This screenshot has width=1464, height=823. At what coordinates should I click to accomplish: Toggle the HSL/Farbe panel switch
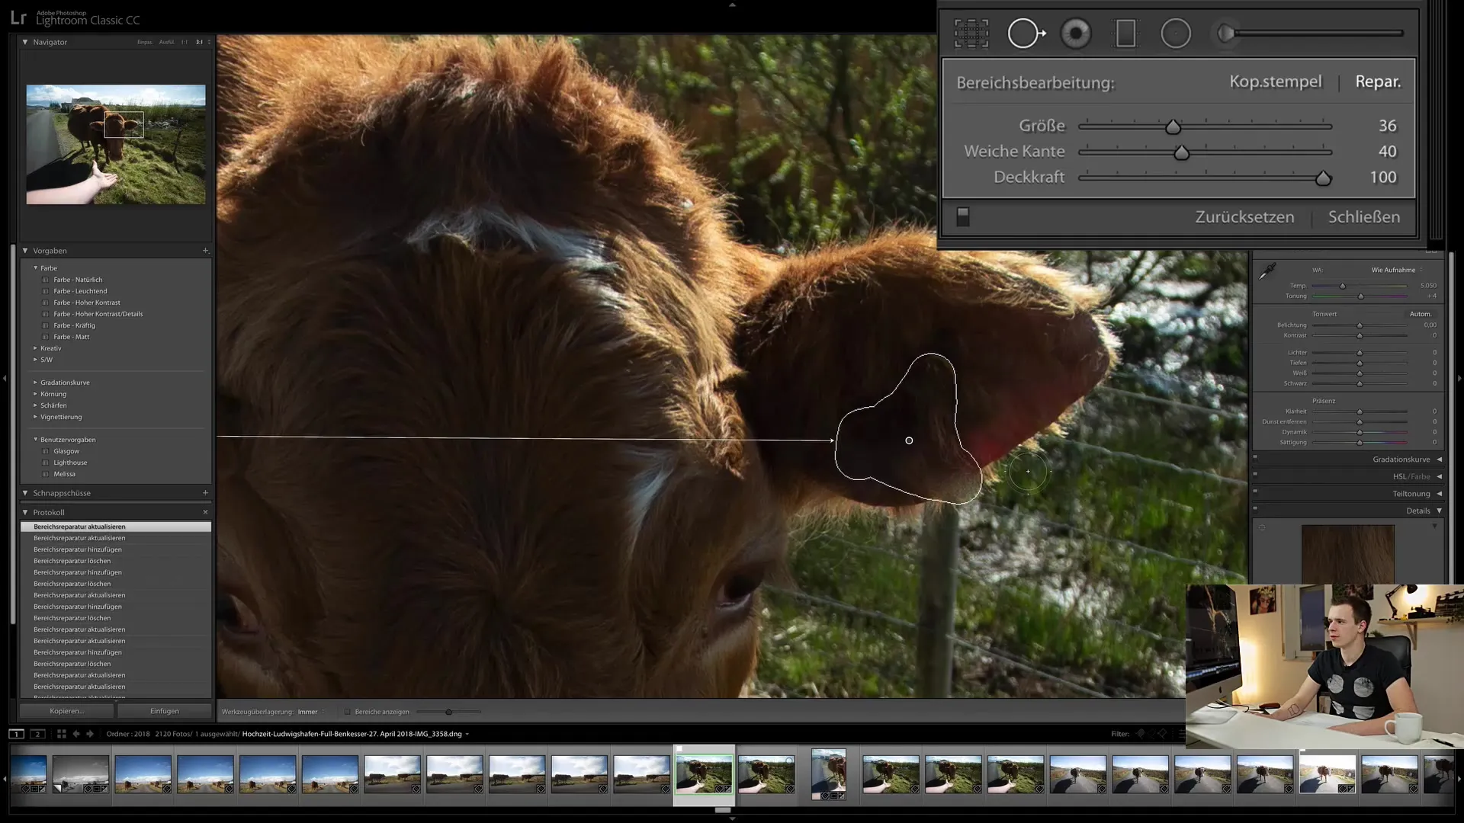[1255, 474]
